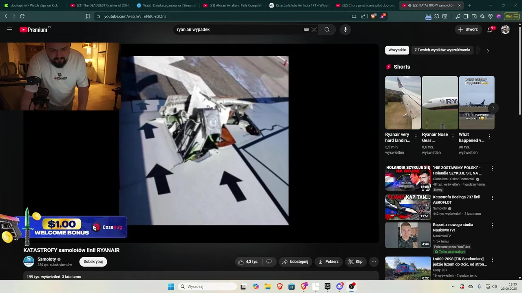Show more filter chips with right arrow

pos(488,50)
